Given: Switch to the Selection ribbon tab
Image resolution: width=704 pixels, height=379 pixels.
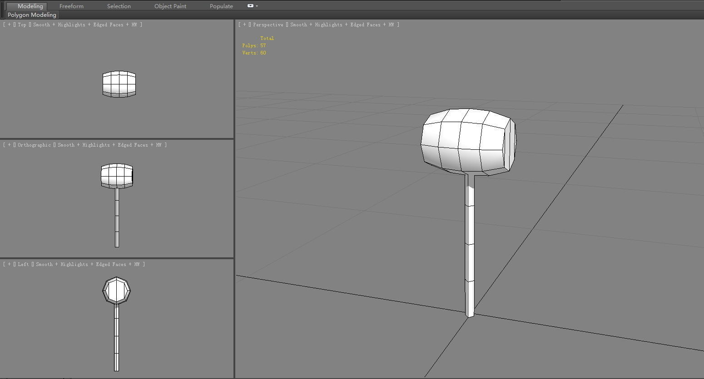Looking at the screenshot, I should tap(119, 6).
